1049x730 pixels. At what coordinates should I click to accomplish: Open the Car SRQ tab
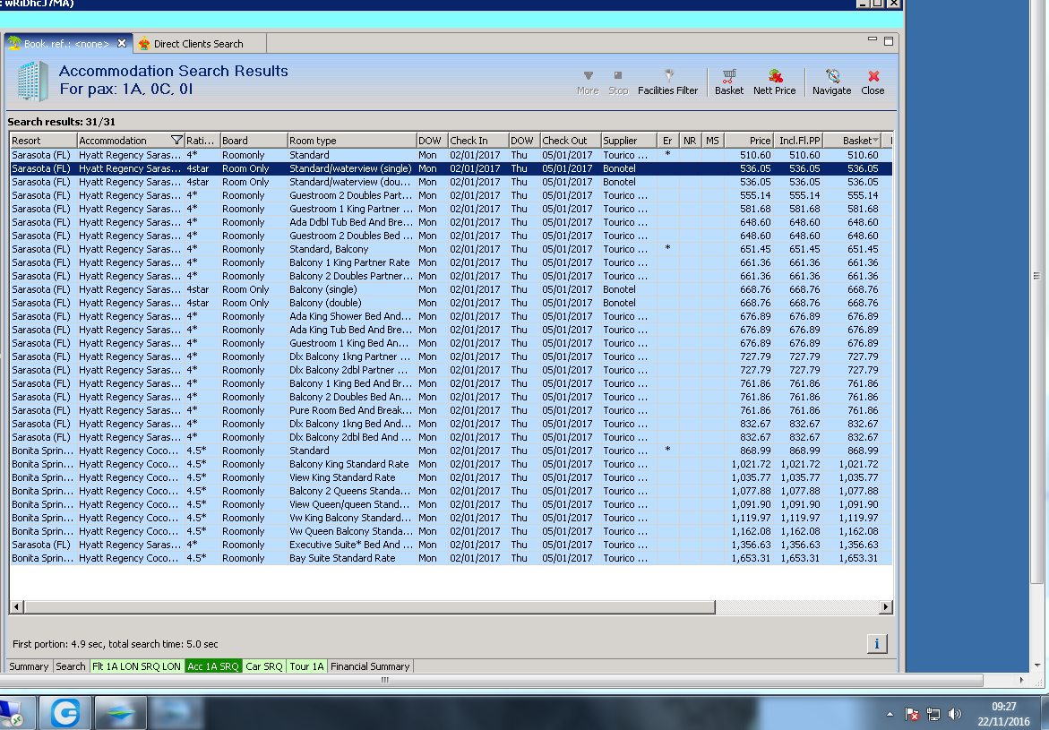(x=263, y=666)
